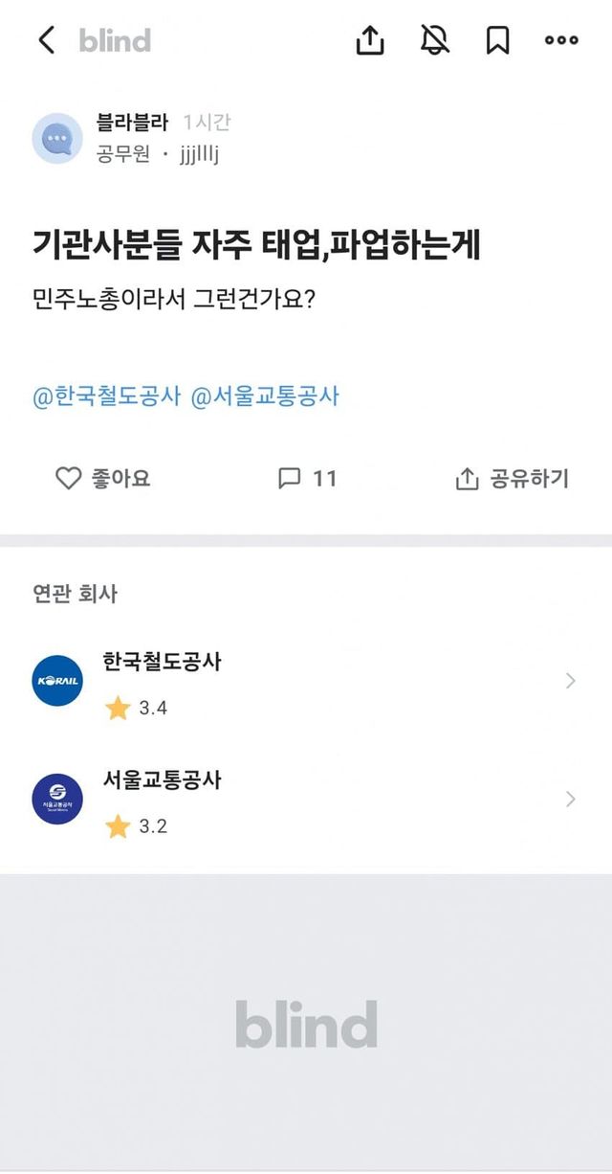612x1174 pixels.
Task: Click the 한국철도공사 company name in list
Action: [162, 661]
